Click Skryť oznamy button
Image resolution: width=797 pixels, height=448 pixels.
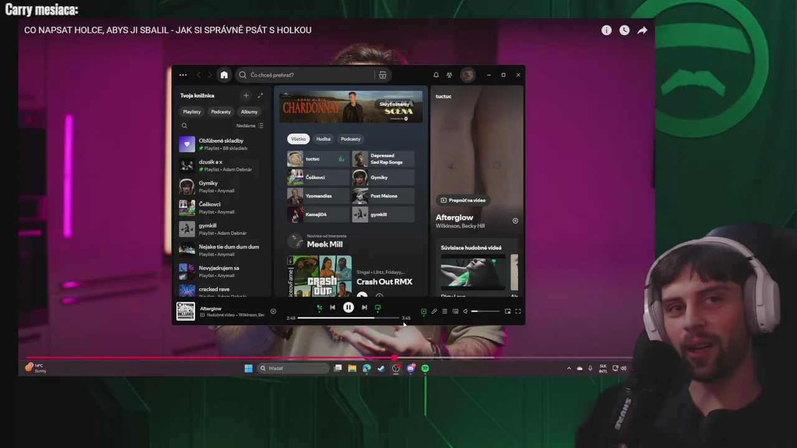point(394,104)
